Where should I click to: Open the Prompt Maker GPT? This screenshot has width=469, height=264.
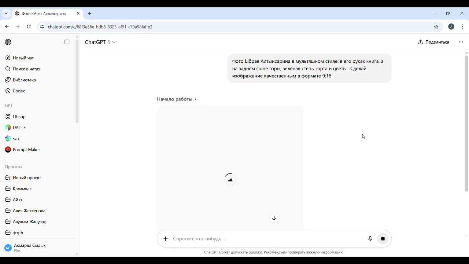click(x=38, y=150)
